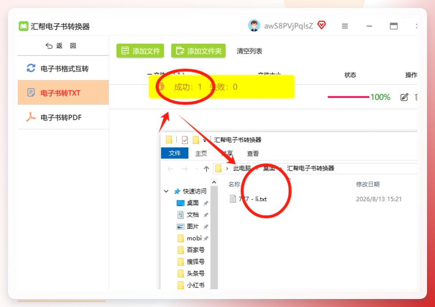435x307 pixels.
Task: Click the username awS8PVjPqlsZ
Action: [288, 26]
